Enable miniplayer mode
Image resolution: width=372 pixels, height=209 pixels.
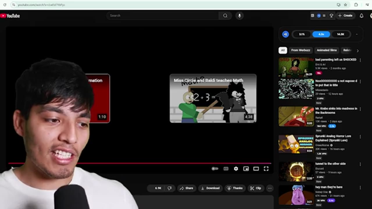click(x=246, y=169)
